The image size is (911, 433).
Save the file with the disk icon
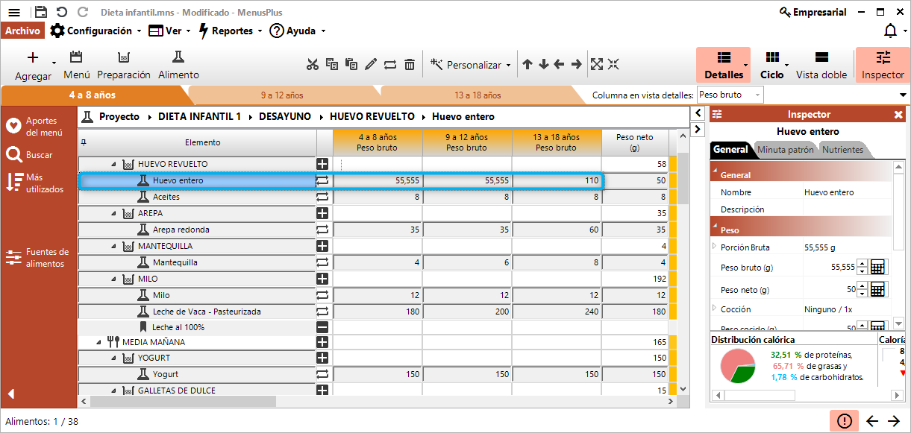coord(41,12)
